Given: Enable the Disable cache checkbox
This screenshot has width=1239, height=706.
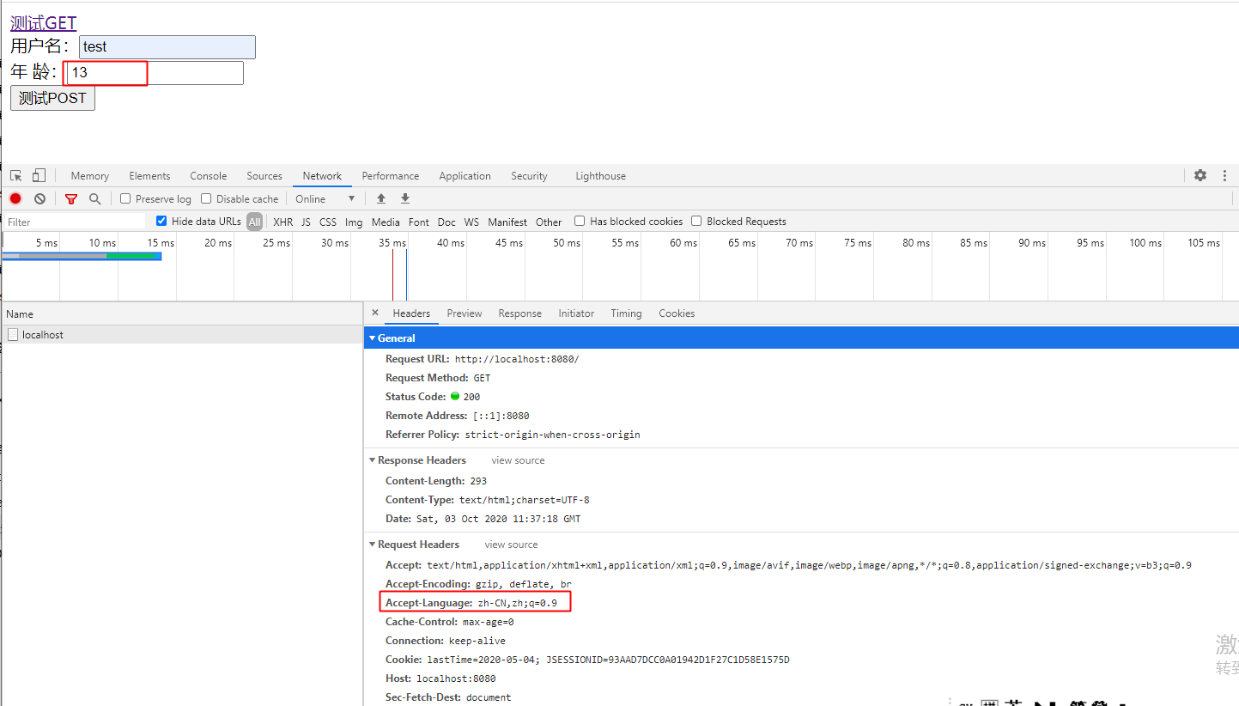Looking at the screenshot, I should (x=206, y=198).
